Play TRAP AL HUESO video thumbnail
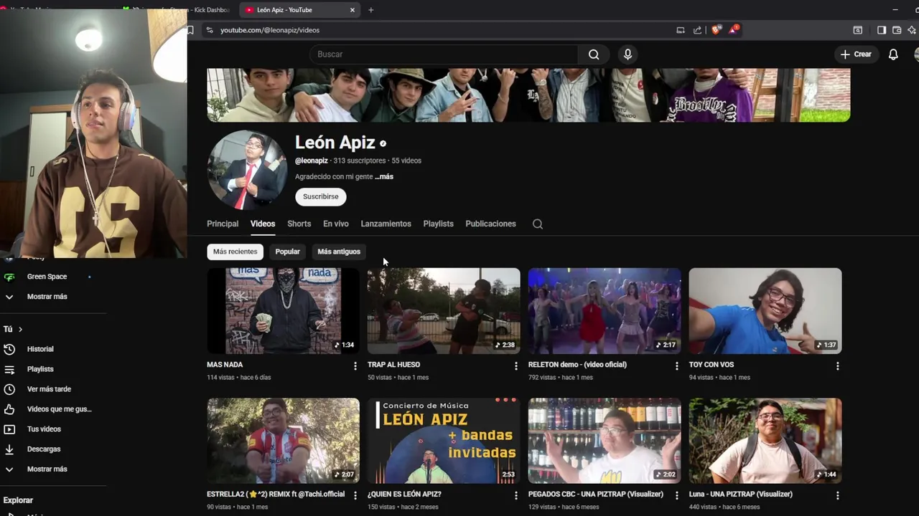The width and height of the screenshot is (919, 516). (x=444, y=311)
